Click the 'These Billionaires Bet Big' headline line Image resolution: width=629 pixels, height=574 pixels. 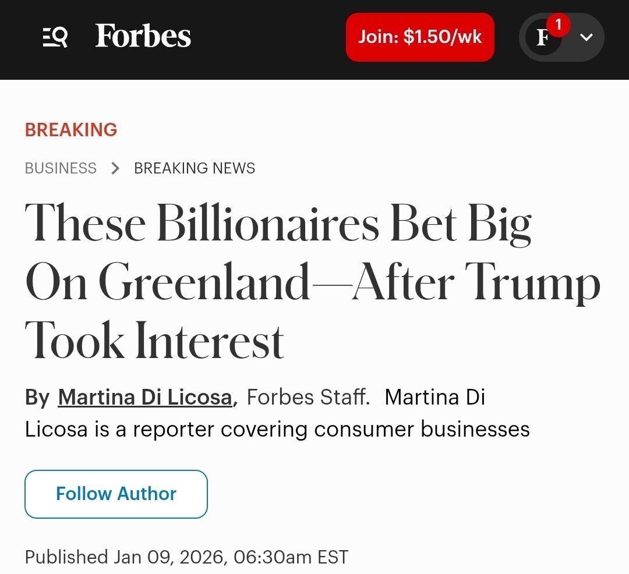point(278,224)
